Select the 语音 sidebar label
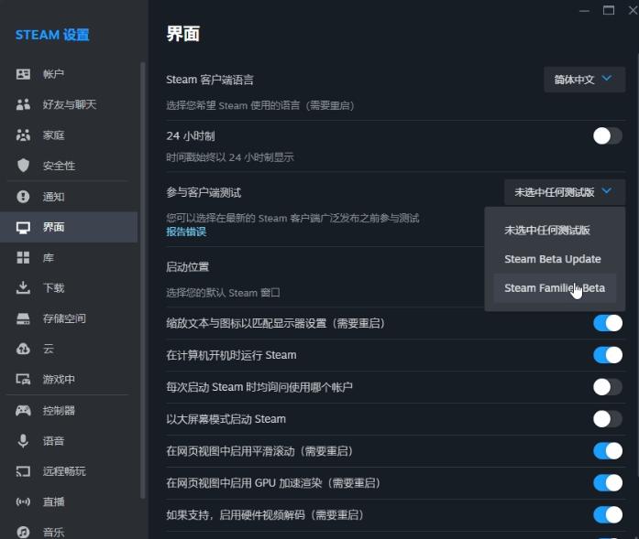 coord(53,441)
